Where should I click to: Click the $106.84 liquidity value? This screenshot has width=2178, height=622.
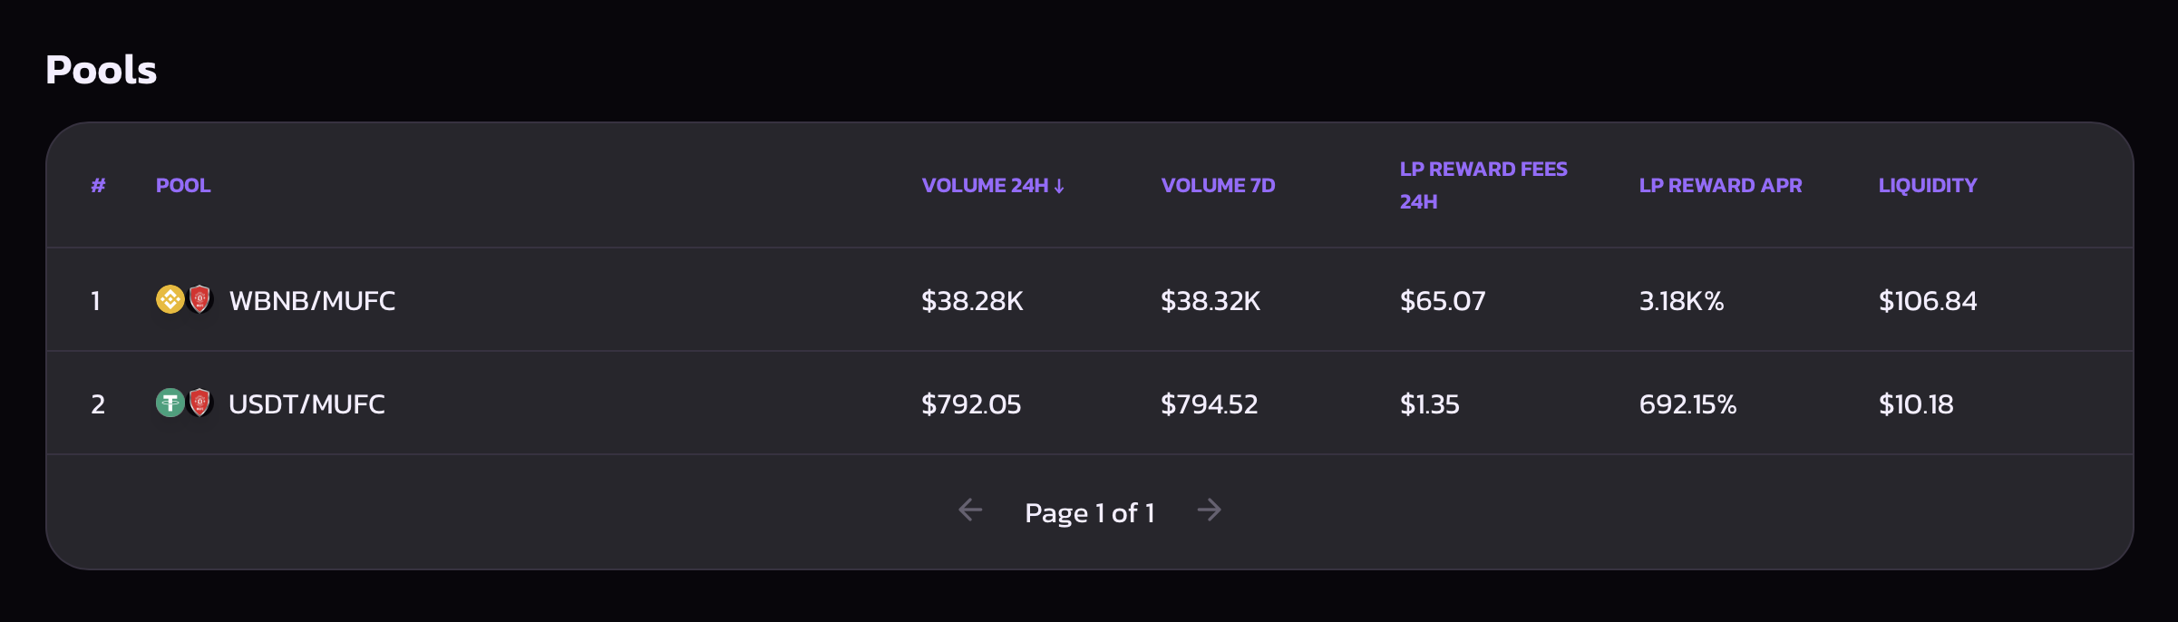tap(1928, 300)
